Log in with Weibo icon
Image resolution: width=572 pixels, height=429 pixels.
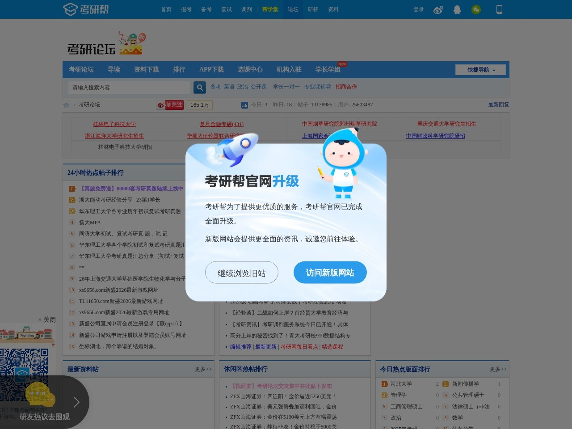click(438, 9)
